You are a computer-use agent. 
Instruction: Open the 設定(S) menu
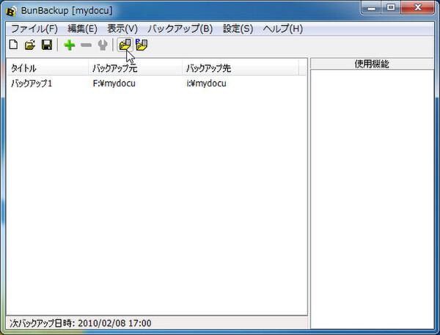pyautogui.click(x=238, y=29)
